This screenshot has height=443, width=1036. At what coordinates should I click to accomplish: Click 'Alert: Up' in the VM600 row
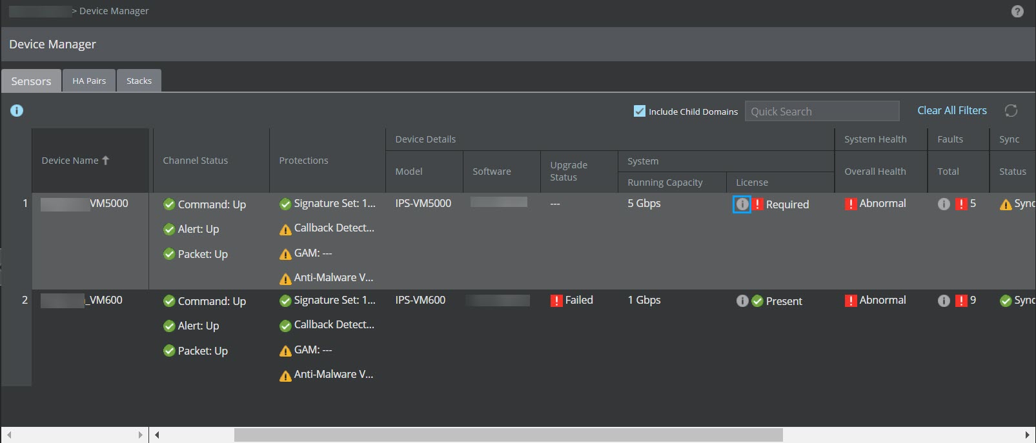click(x=198, y=326)
